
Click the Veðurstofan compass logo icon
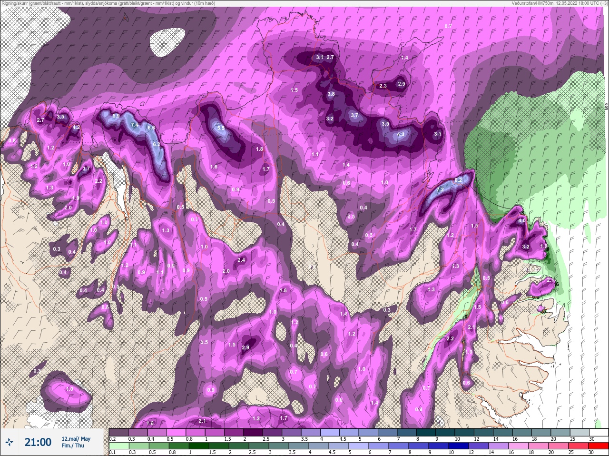[10, 442]
